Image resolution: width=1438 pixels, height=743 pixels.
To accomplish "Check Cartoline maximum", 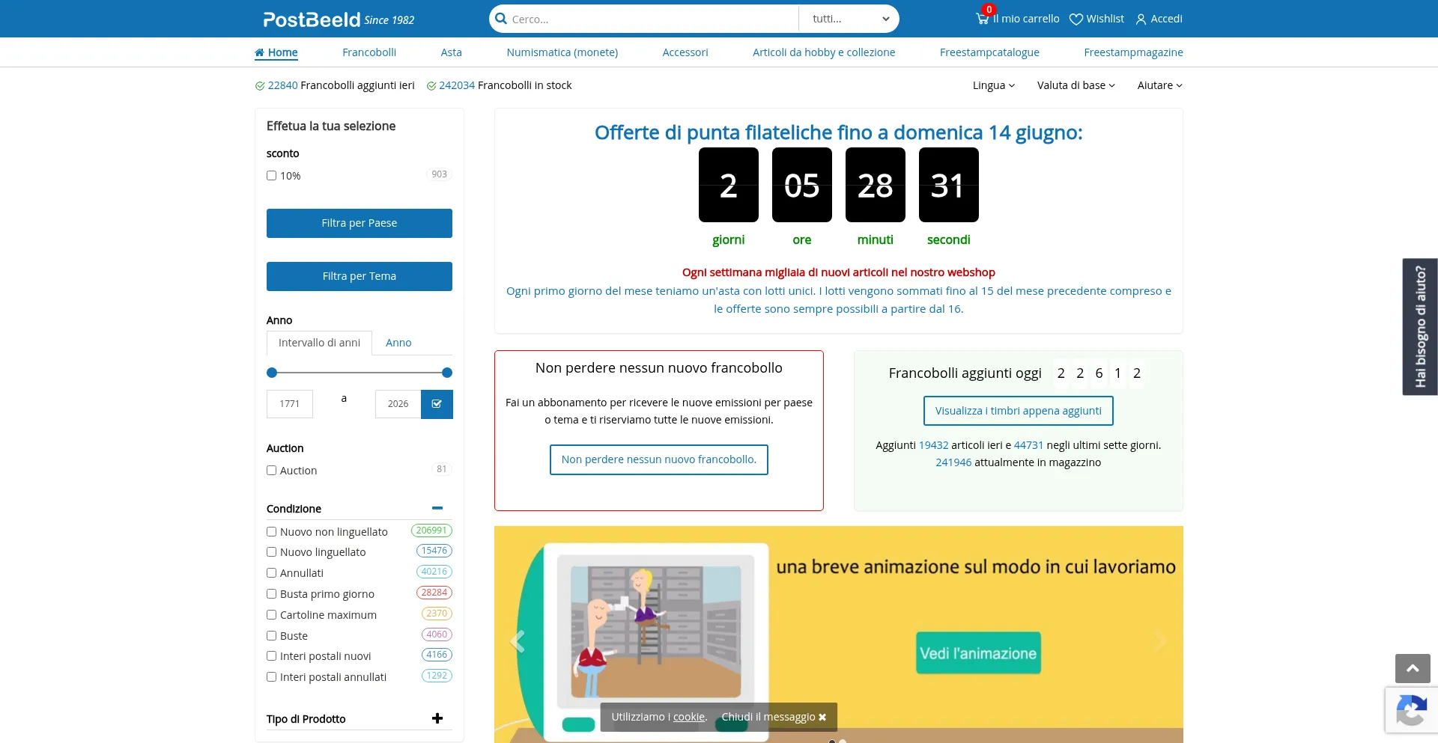I will [x=271, y=615].
